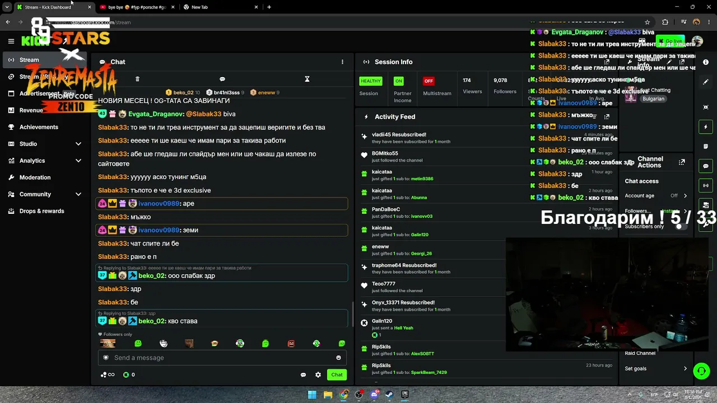Click the channel points infinity icon

tap(108, 375)
